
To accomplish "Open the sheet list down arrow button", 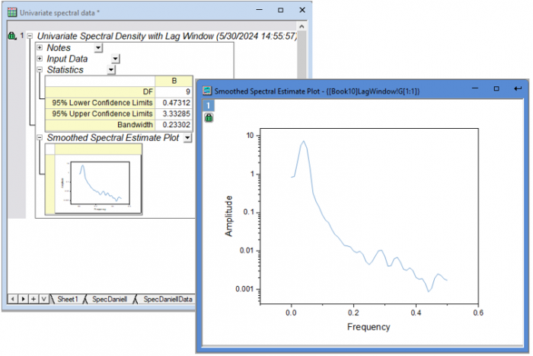I will pyautogui.click(x=44, y=299).
